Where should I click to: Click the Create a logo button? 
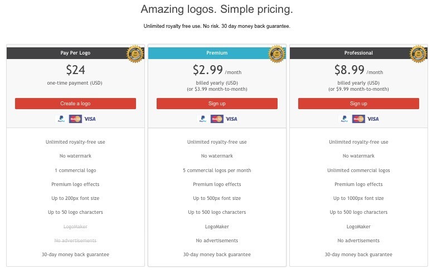76,104
